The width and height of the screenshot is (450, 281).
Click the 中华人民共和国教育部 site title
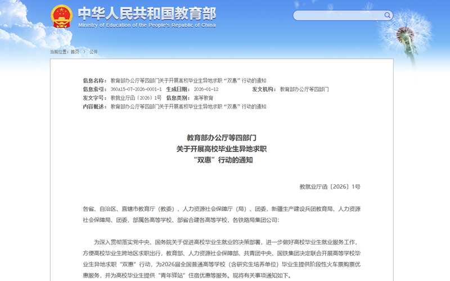point(147,13)
